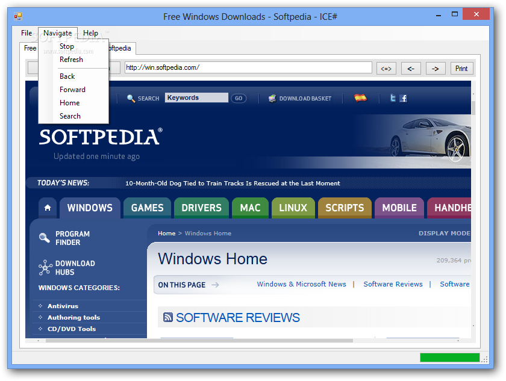Click the 'Updated one minute ago' text
This screenshot has height=381, width=506.
click(96, 156)
